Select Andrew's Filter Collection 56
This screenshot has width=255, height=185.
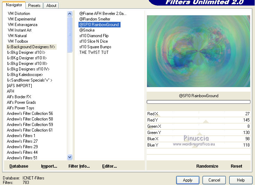[30, 113]
